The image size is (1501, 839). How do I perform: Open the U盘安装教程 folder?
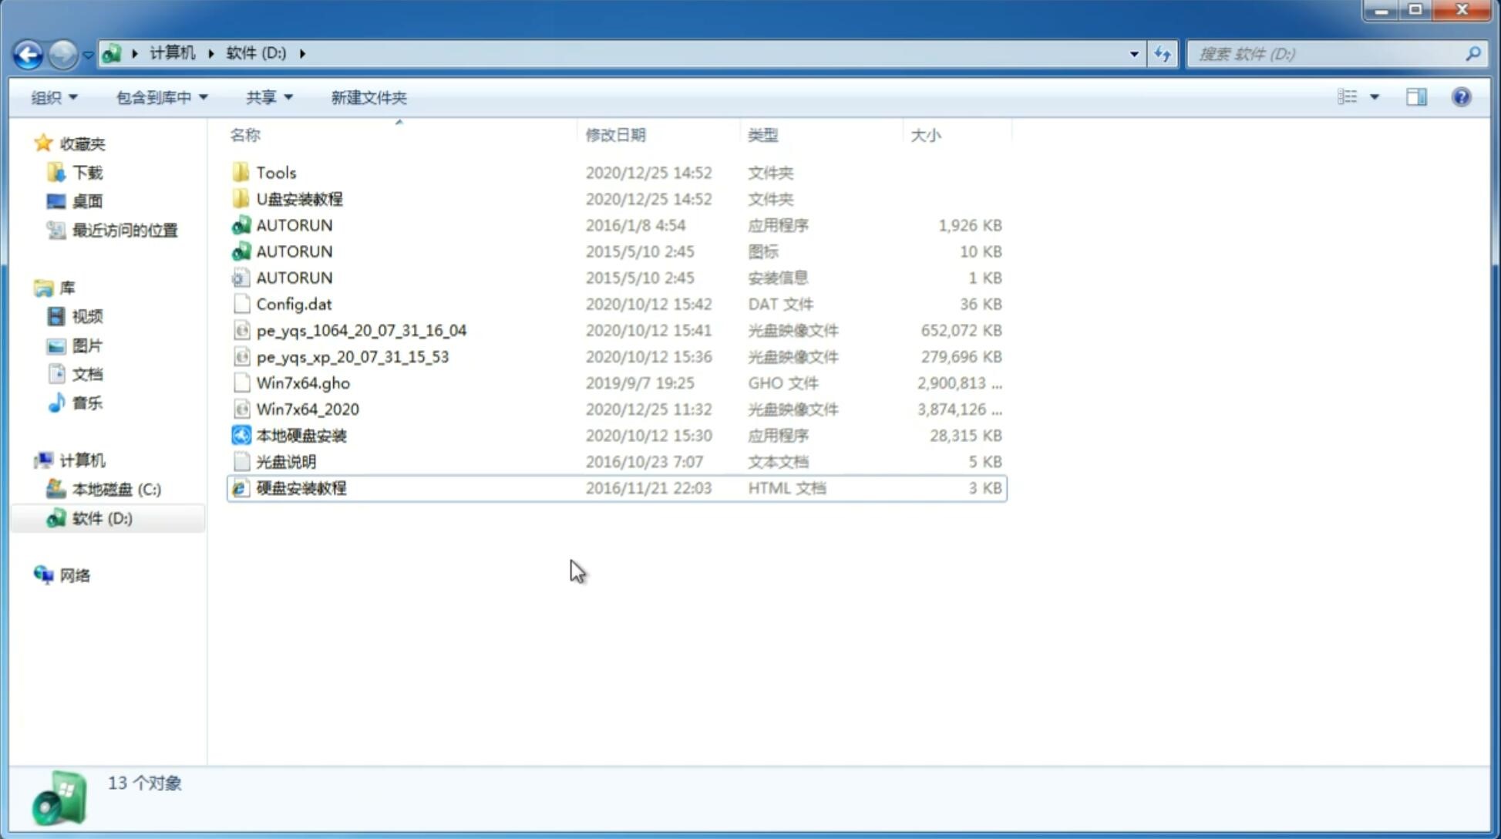coord(300,198)
